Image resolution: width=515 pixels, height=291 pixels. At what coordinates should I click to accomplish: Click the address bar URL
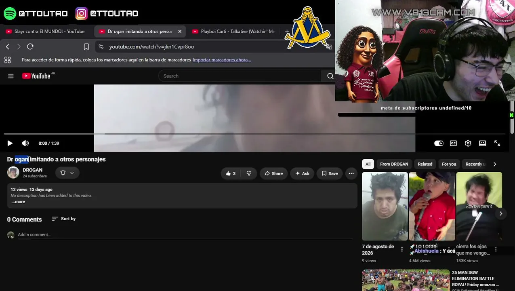[x=151, y=46]
